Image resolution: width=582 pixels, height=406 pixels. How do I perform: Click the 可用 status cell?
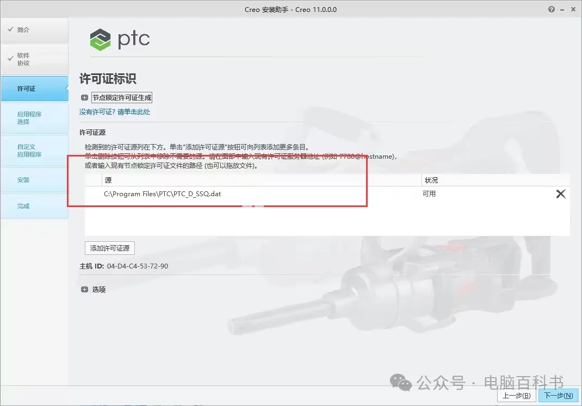(429, 193)
